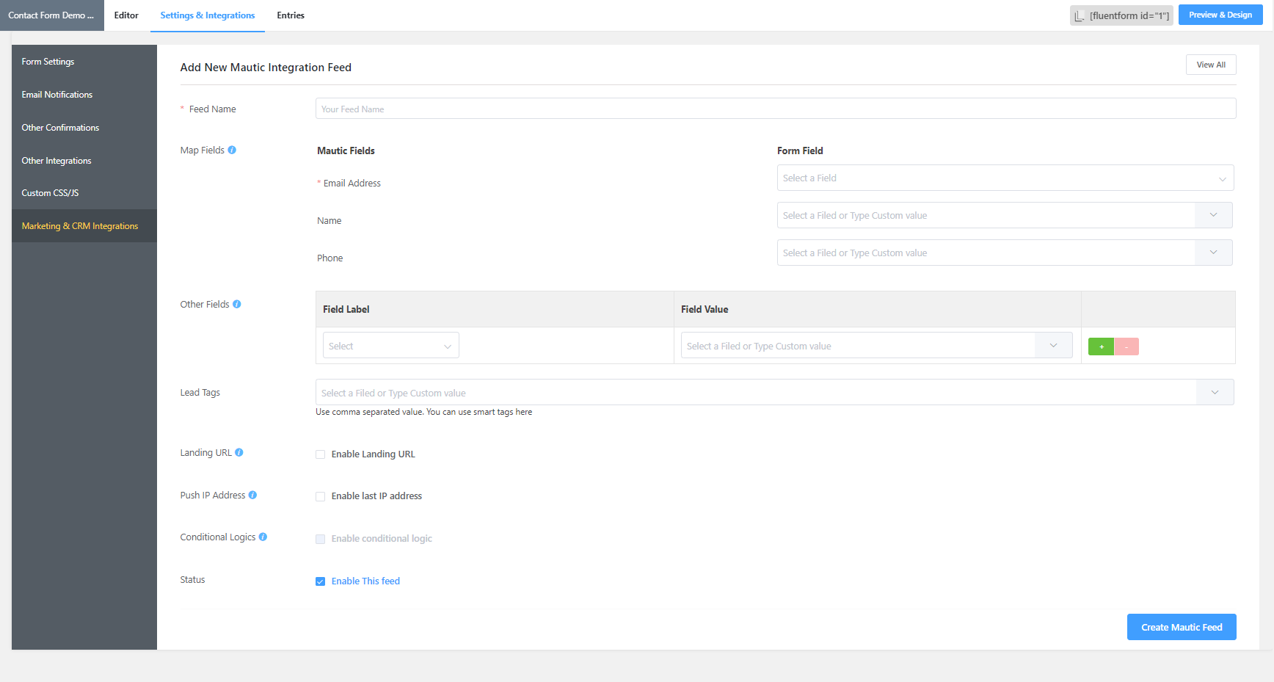Viewport: 1274px width, 682px height.
Task: Open the Field Label Select dropdown
Action: (391, 345)
